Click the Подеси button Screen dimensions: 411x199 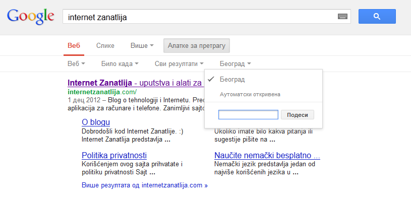click(x=297, y=115)
